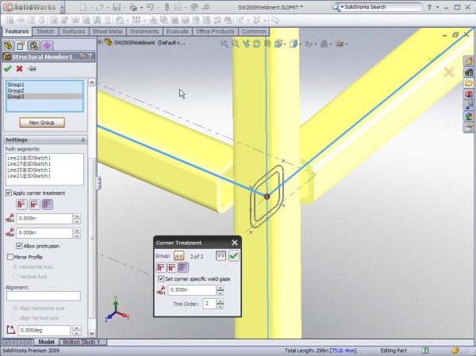This screenshot has width=476, height=356.
Task: Click the Save icon in the toolbar
Action: tap(116, 7)
